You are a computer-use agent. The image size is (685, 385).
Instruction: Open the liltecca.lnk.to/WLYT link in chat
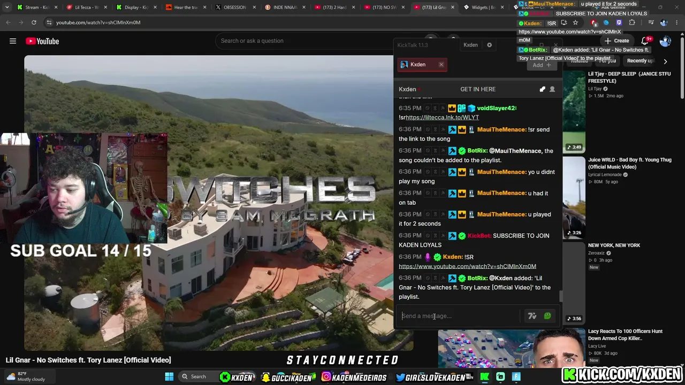click(442, 118)
